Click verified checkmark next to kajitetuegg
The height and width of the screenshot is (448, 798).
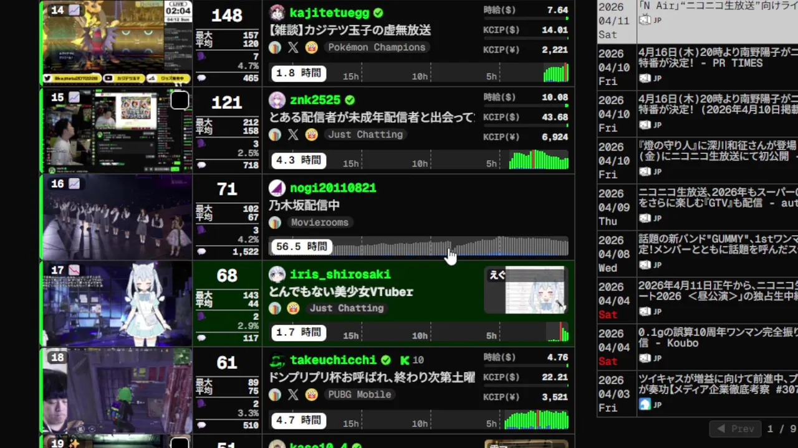(378, 13)
